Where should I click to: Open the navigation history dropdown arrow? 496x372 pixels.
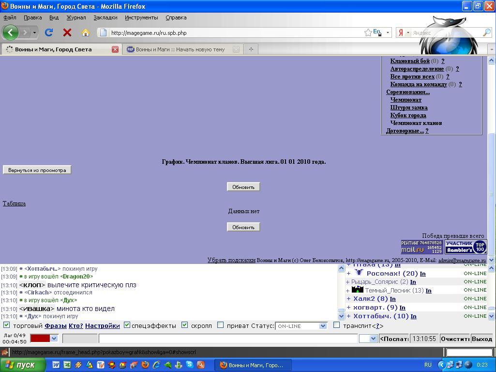tap(34, 32)
